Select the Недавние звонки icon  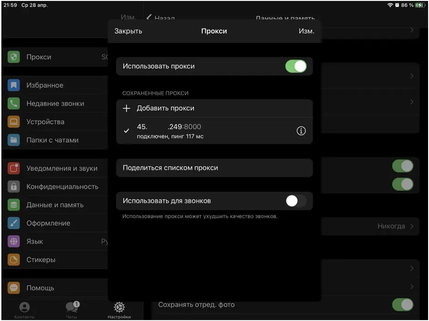(x=13, y=104)
